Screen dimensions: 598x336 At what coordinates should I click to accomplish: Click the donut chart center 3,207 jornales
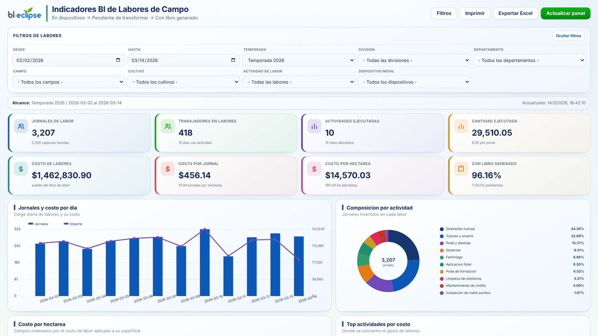point(388,261)
